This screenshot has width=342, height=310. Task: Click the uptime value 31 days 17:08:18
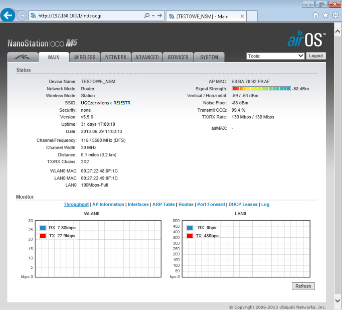pyautogui.click(x=98, y=124)
